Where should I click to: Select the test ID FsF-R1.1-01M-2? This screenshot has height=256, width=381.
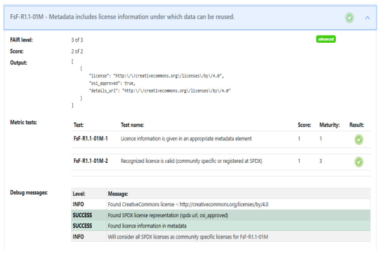tap(90, 161)
